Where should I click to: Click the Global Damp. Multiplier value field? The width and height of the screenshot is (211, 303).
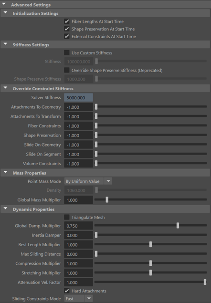(x=78, y=226)
